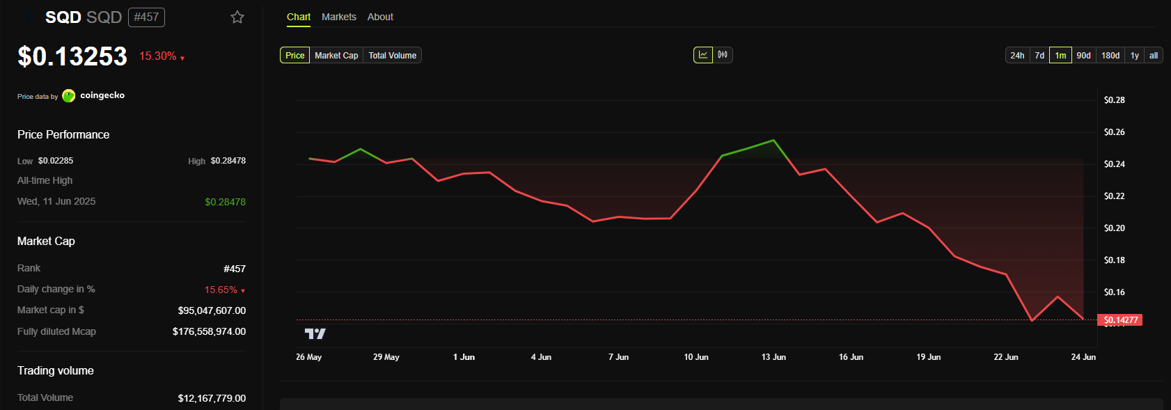The width and height of the screenshot is (1171, 410).
Task: Click the #457 rank badge
Action: tap(146, 17)
